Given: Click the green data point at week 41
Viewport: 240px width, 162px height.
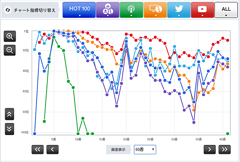Looking at the screenshot, I should [x=228, y=133].
